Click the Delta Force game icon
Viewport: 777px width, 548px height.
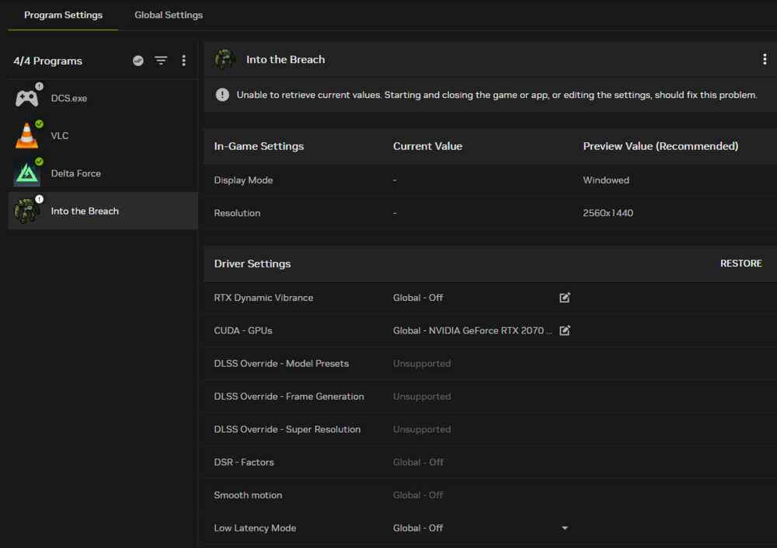pos(26,173)
